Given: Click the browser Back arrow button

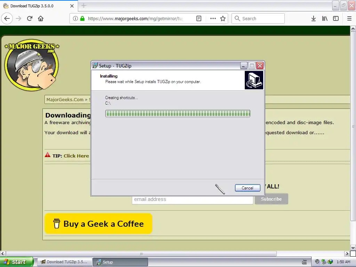Looking at the screenshot, I should point(7,18).
